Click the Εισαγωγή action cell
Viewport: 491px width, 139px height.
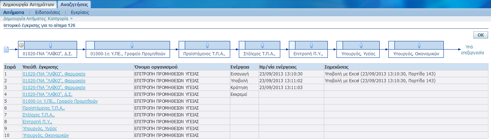(x=244, y=74)
